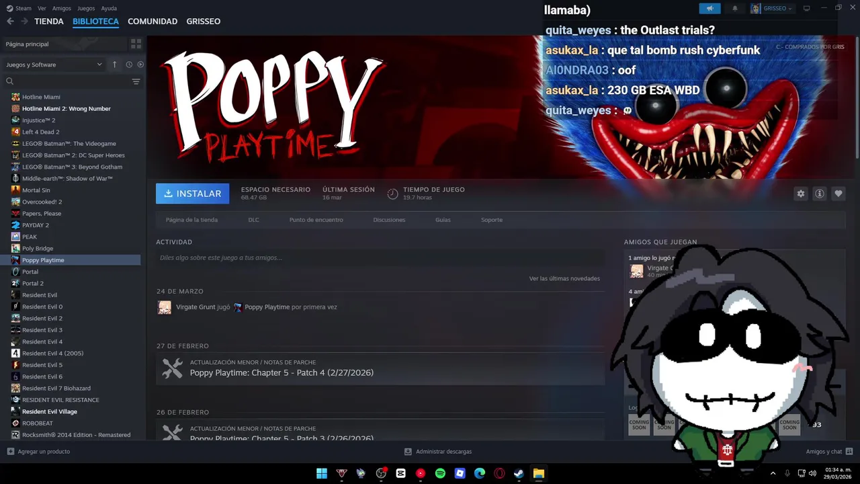
Task: Open Spotify from taskbar
Action: (440, 473)
